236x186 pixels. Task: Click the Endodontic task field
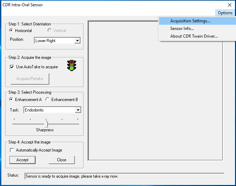49,110
